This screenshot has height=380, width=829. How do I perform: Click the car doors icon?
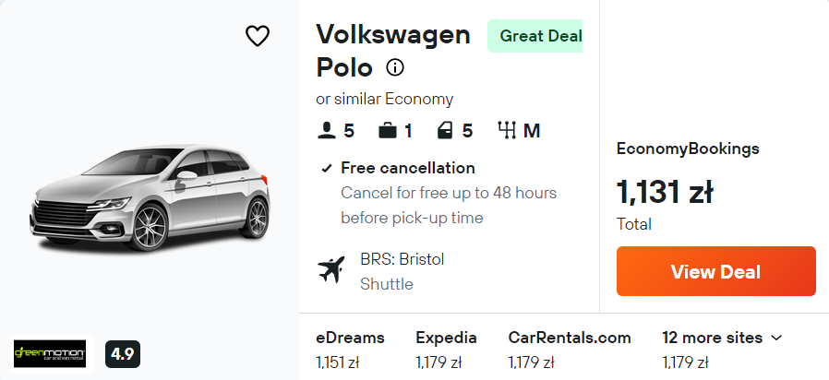pyautogui.click(x=445, y=131)
